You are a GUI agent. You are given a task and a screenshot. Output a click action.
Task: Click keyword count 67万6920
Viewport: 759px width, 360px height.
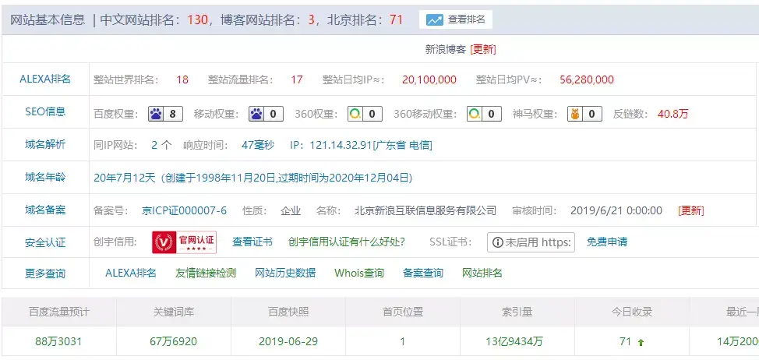[174, 341]
